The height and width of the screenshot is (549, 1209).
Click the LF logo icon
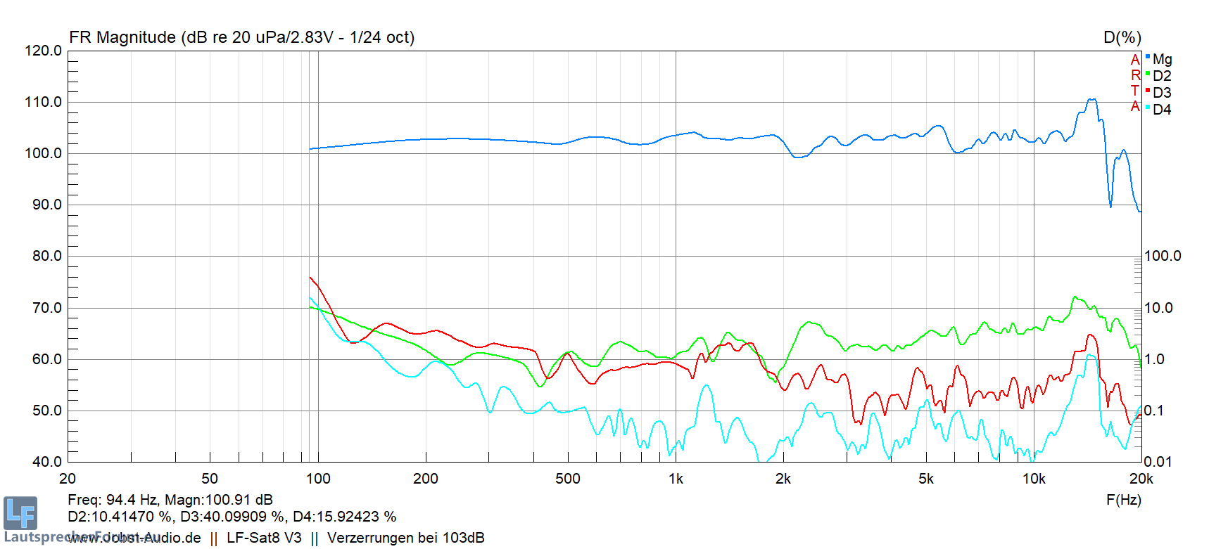20,513
